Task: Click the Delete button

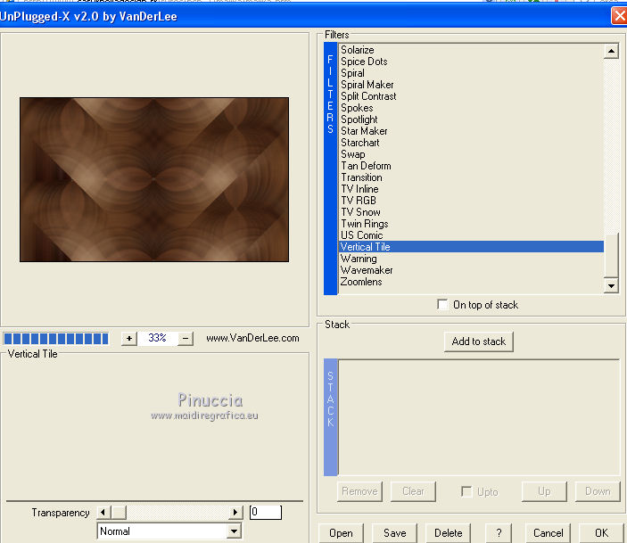Action: [x=449, y=533]
